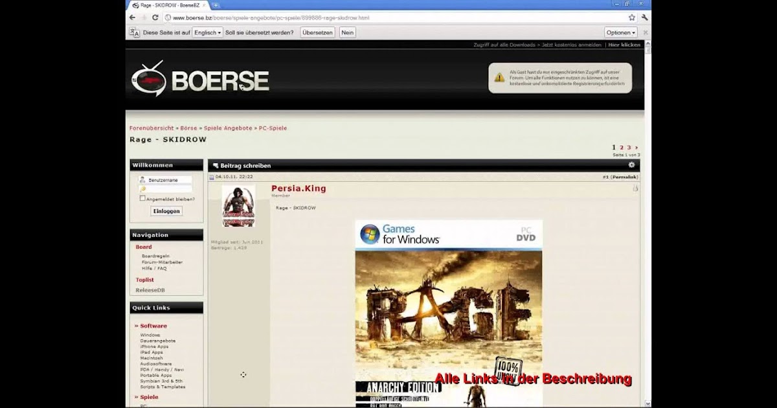Viewport: 777px width, 408px height.
Task: Reload the page with the refresh icon
Action: click(x=155, y=17)
